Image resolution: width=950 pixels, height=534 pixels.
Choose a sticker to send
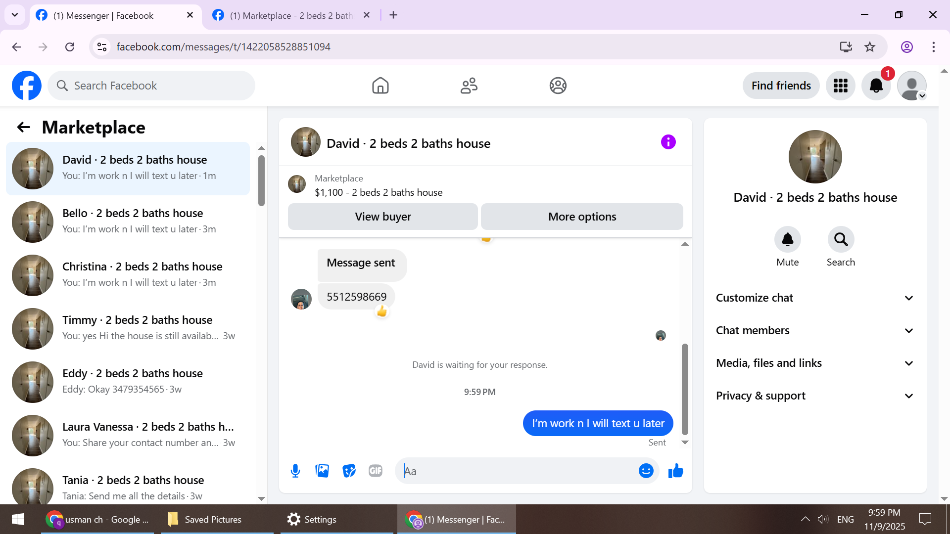[x=349, y=471]
